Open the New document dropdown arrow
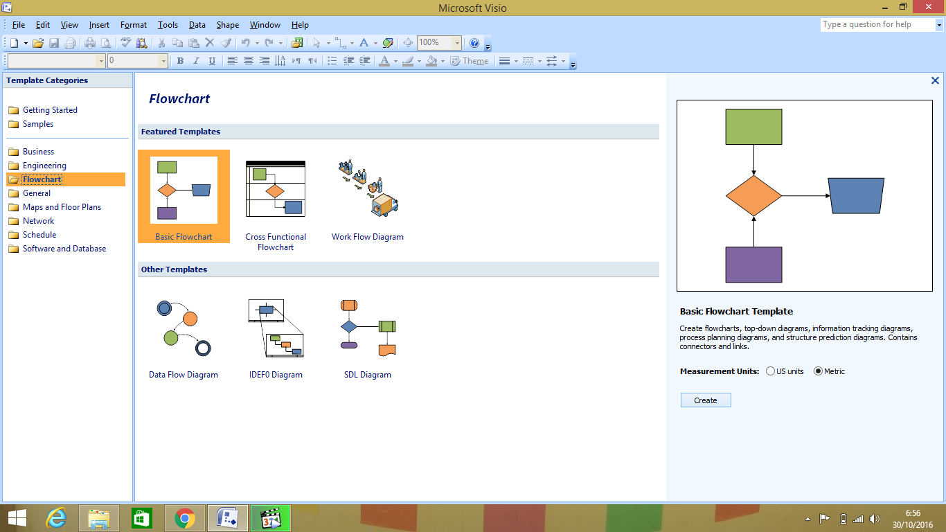 tap(26, 43)
